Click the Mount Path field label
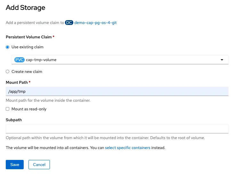The height and width of the screenshot is (174, 233). click(17, 83)
